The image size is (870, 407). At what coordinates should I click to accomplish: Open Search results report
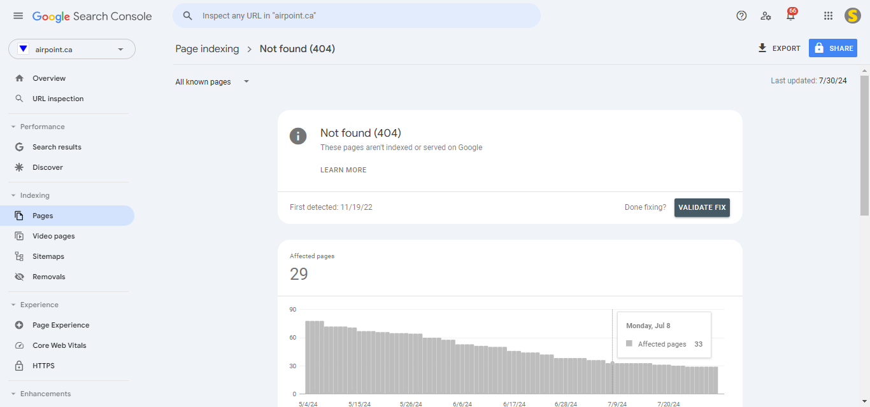[x=68, y=147]
